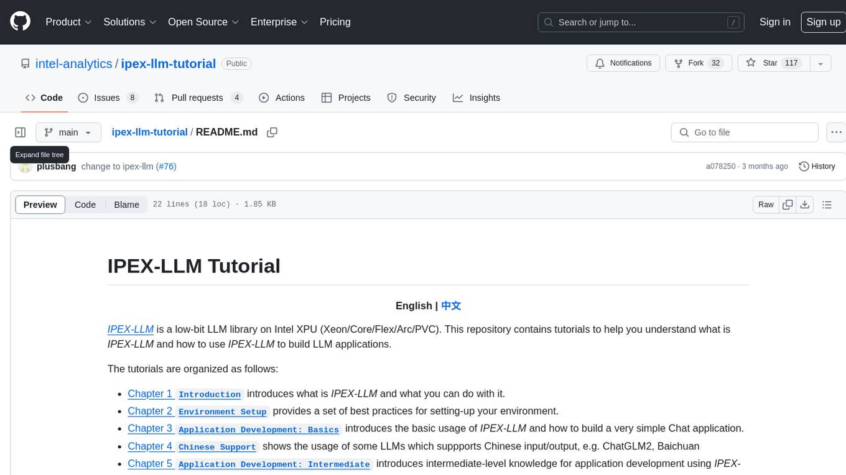Switch to Blame view
Viewport: 846px width, 475px height.
click(126, 205)
